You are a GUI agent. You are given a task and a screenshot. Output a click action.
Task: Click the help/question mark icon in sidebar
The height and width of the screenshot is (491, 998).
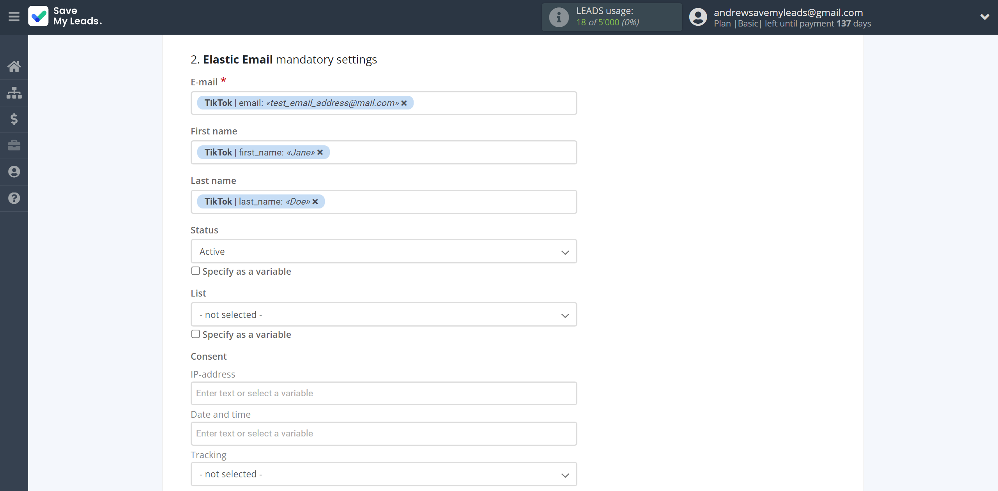click(x=14, y=197)
